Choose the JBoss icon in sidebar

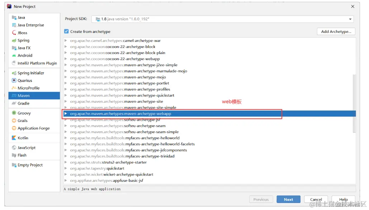pos(14,33)
